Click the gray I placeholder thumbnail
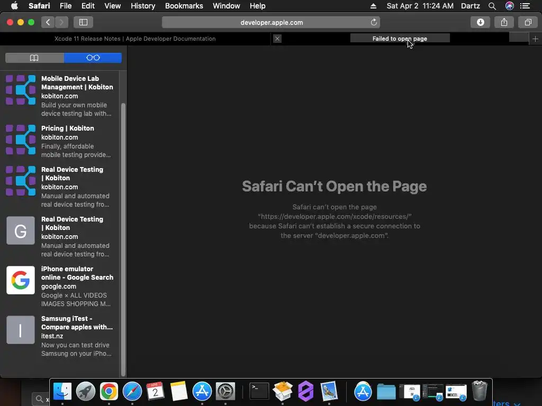 (21, 330)
